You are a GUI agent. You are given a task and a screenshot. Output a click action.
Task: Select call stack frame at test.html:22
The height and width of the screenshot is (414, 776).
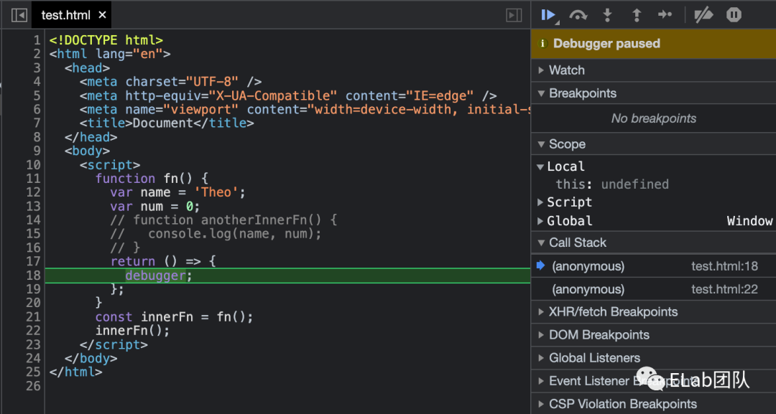click(x=653, y=289)
